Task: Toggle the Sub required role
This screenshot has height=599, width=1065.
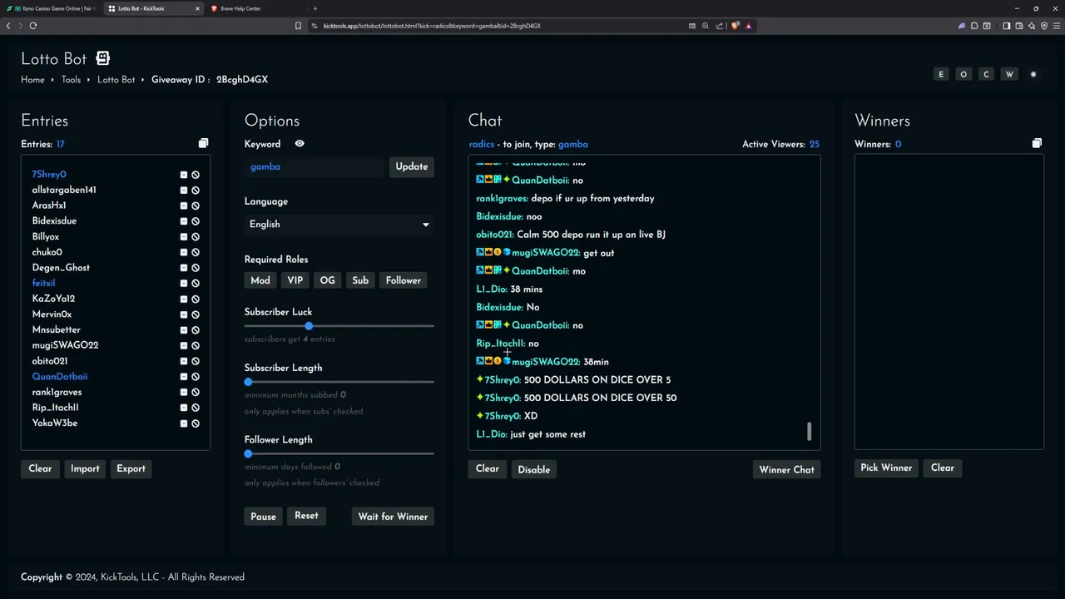Action: click(x=360, y=280)
